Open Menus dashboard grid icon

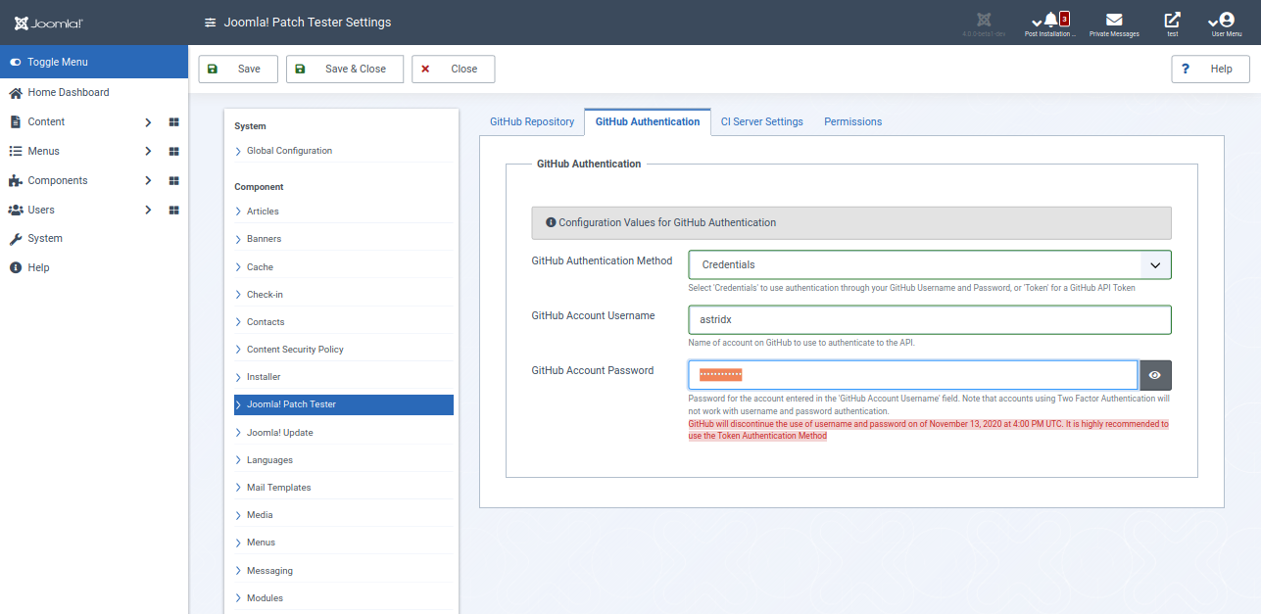(x=174, y=152)
